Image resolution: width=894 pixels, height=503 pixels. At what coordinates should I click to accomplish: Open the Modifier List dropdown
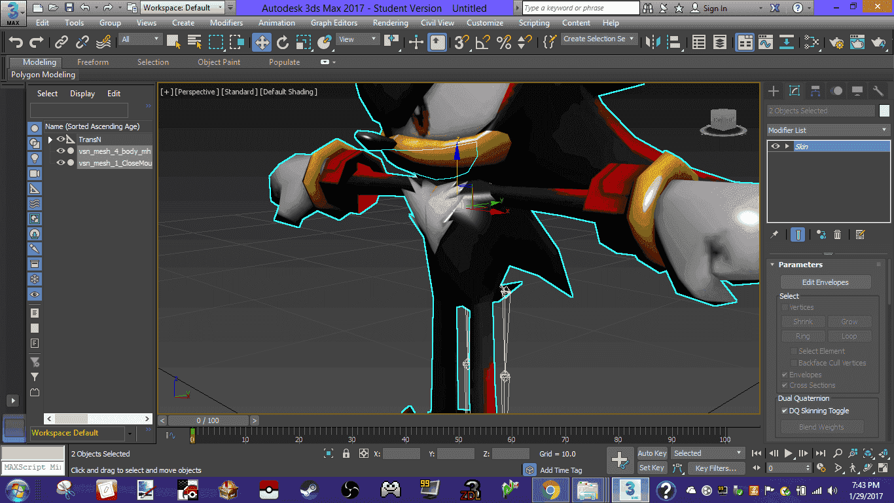point(829,130)
